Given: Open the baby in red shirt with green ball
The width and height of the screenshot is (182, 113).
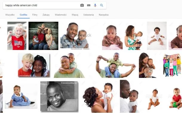Looking at the screenshot, I should (175, 98).
